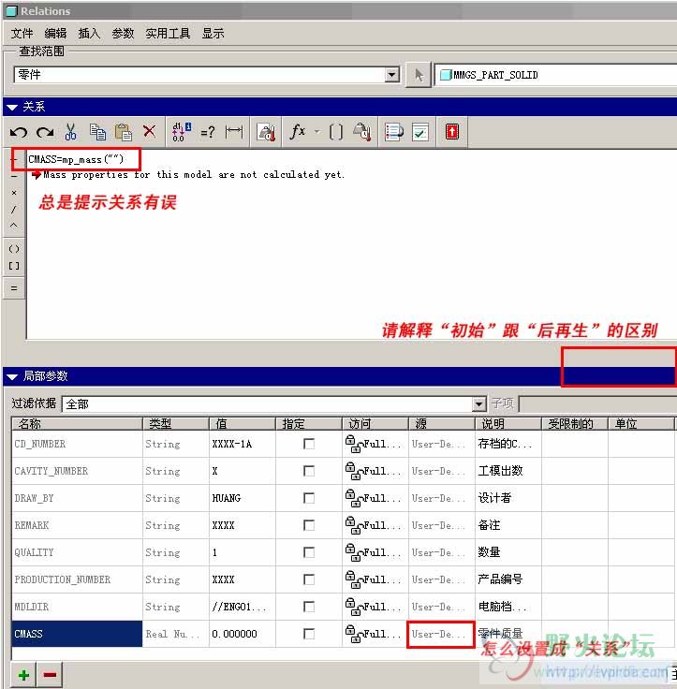Select the PRODUCTION_NUMBER parameter name cell
Image resolution: width=677 pixels, height=689 pixels.
pyautogui.click(x=77, y=579)
